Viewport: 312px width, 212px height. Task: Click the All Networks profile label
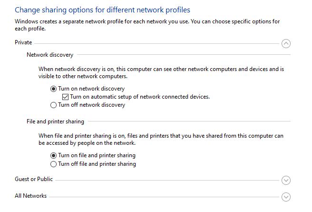(30, 196)
